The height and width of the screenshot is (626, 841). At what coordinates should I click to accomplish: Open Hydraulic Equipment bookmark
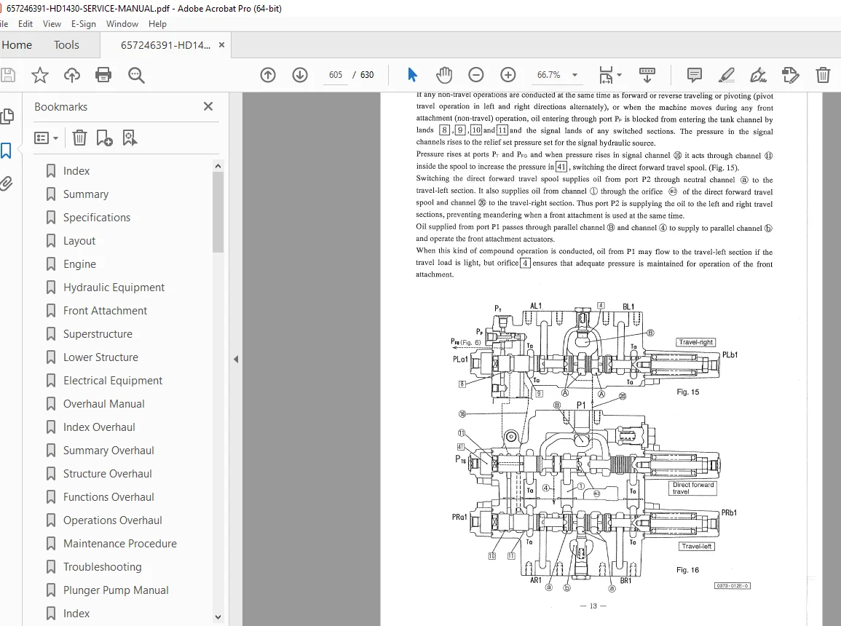[114, 288]
